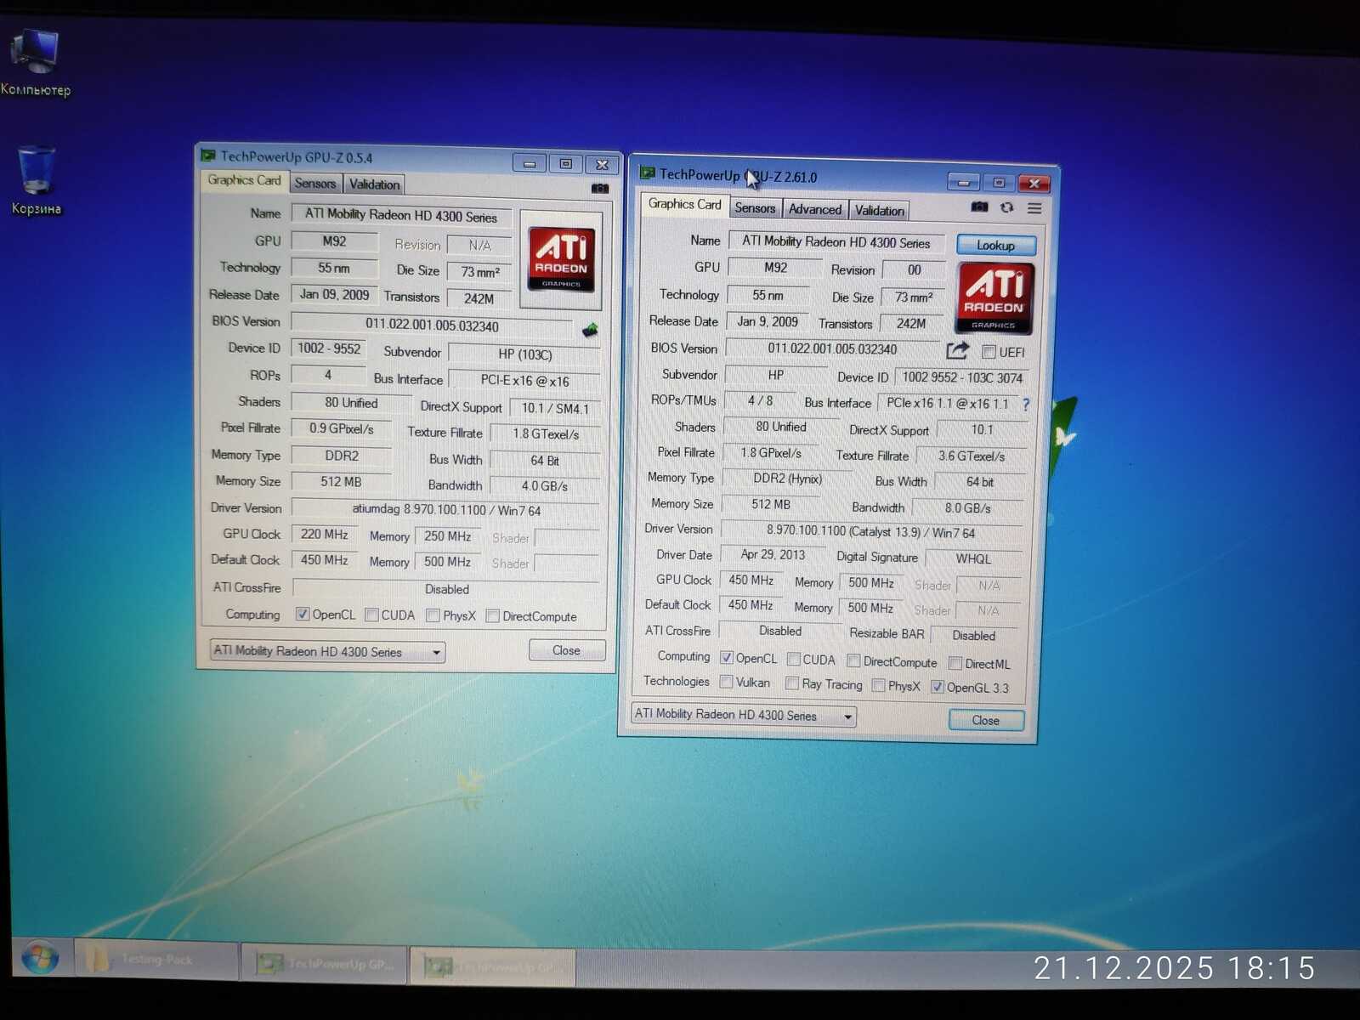This screenshot has height=1020, width=1360.
Task: Click the Name field in GPU-Z 0.5.4
Action: point(401,216)
